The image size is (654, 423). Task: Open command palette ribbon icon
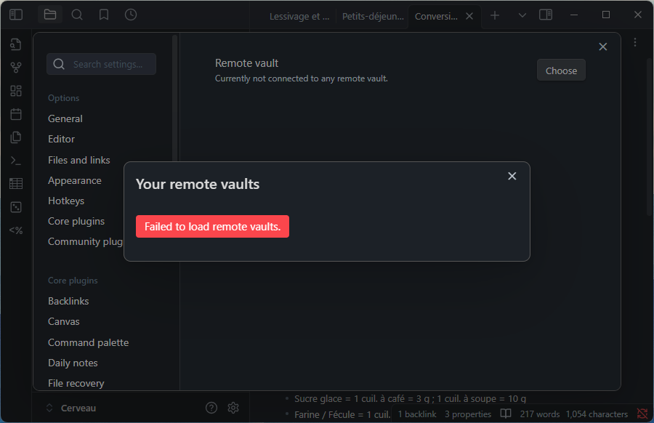16,161
